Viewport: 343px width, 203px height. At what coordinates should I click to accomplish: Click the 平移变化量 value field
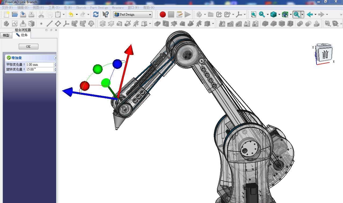click(40, 65)
